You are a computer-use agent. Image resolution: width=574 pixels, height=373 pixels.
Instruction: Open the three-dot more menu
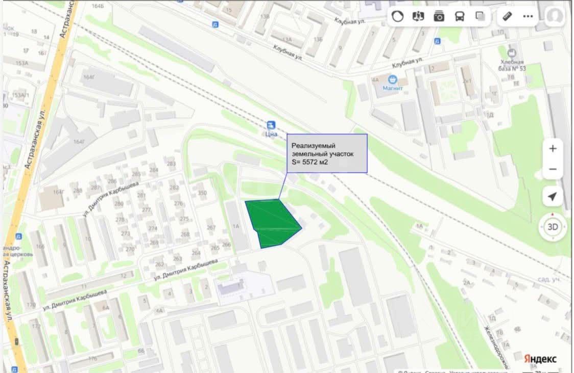528,16
